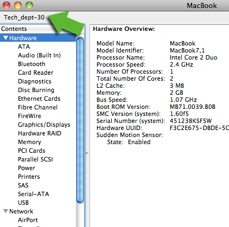Open Power information

(x=27, y=168)
